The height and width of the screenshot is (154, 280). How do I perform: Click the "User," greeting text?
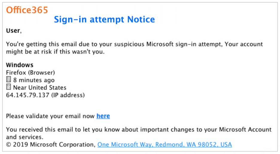pyautogui.click(x=14, y=31)
